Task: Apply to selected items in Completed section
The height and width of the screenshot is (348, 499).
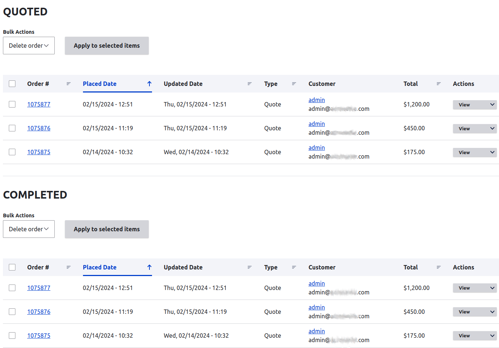Action: point(107,229)
